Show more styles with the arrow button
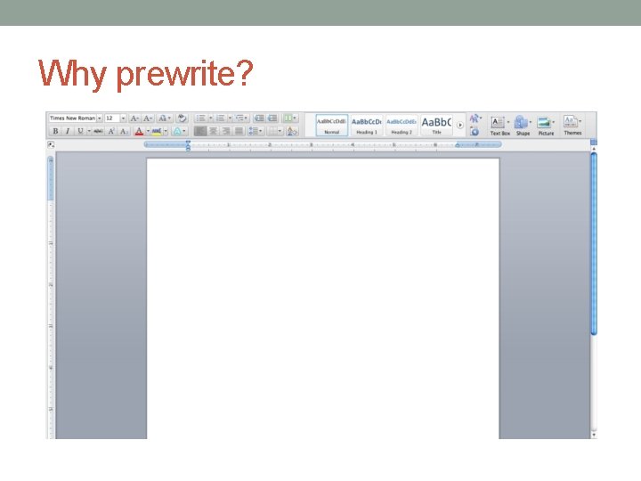641x481 pixels. (x=460, y=126)
